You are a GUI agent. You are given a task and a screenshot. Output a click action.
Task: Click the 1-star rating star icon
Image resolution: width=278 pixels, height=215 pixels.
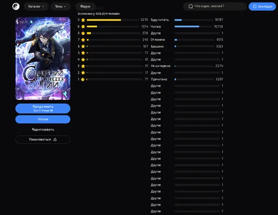coord(83,79)
